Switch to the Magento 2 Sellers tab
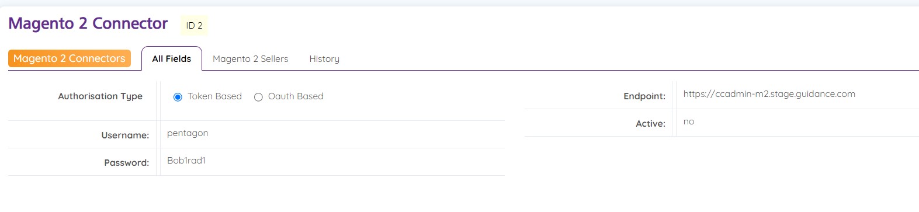 click(x=251, y=59)
